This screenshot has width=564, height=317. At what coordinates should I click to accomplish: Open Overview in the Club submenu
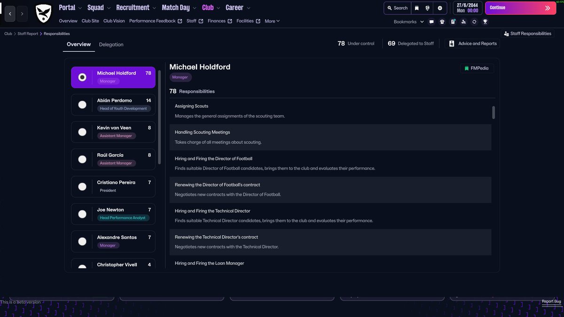[68, 21]
